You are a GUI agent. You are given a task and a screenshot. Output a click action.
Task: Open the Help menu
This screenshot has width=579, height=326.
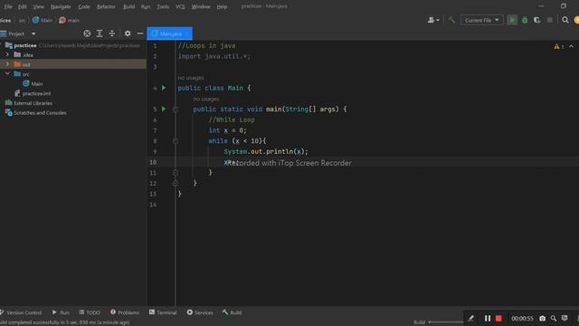point(222,6)
